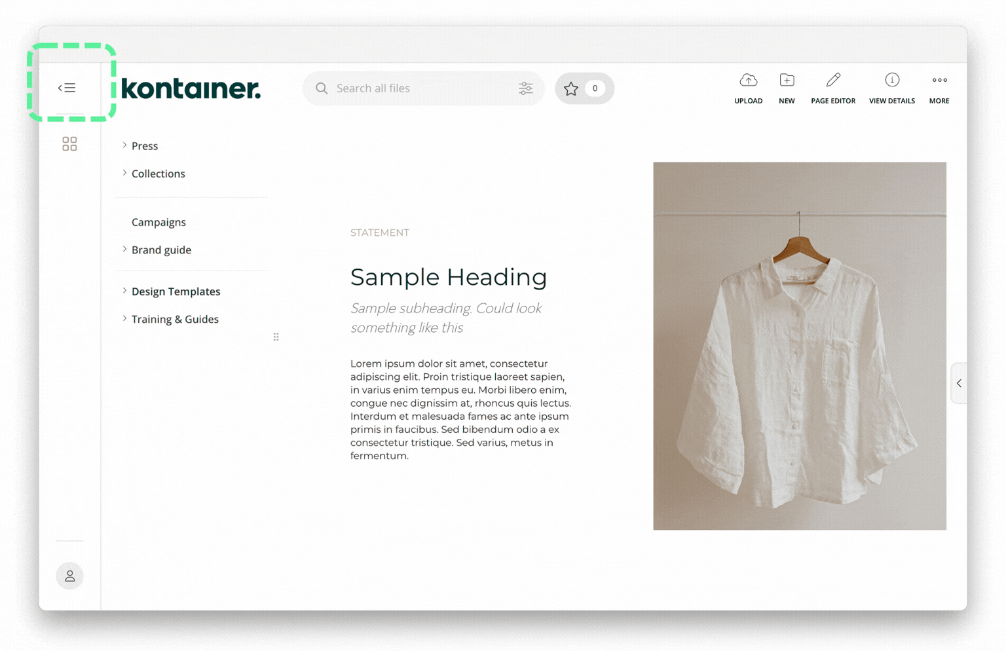Click in the Search all files field
1006x651 pixels.
pyautogui.click(x=419, y=88)
